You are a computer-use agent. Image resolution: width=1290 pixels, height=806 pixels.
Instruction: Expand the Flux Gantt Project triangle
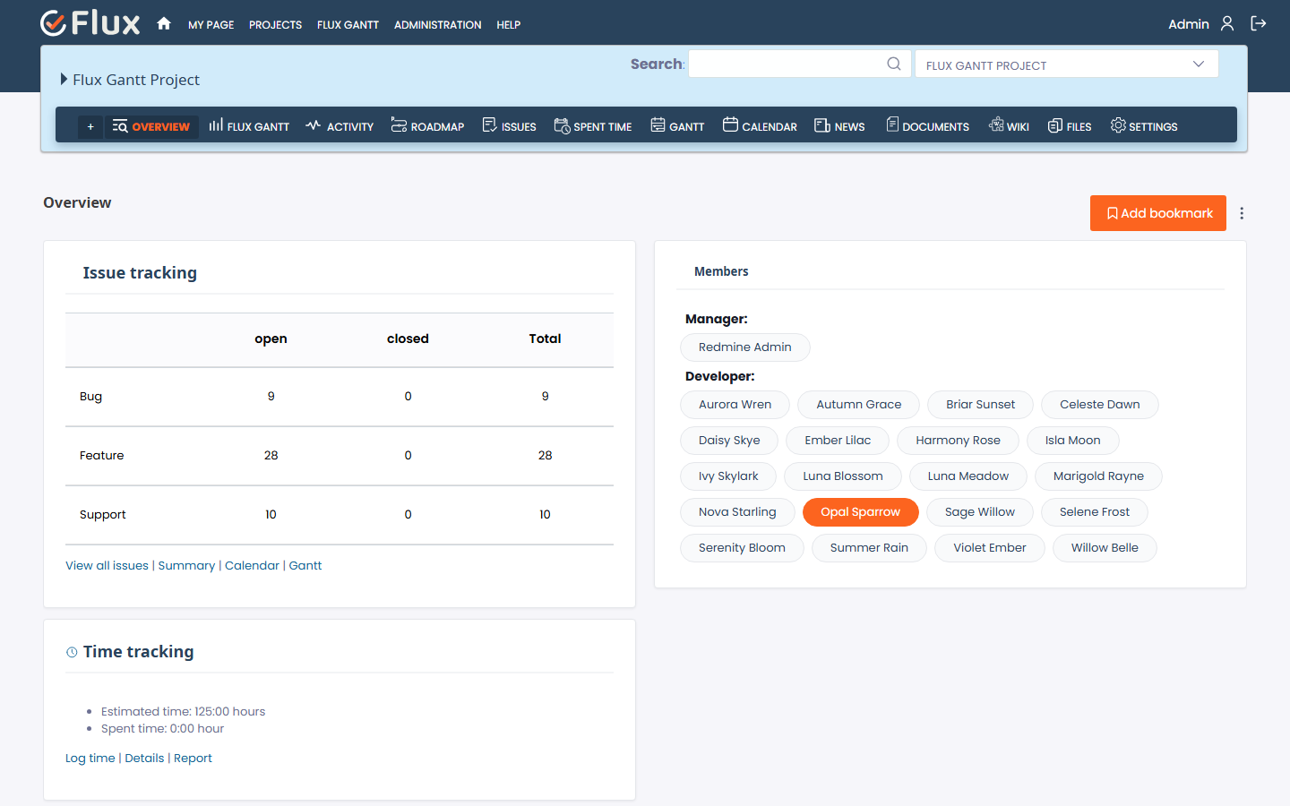pyautogui.click(x=64, y=79)
